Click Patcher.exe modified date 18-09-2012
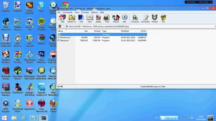The image size is (216, 121). click(x=128, y=37)
